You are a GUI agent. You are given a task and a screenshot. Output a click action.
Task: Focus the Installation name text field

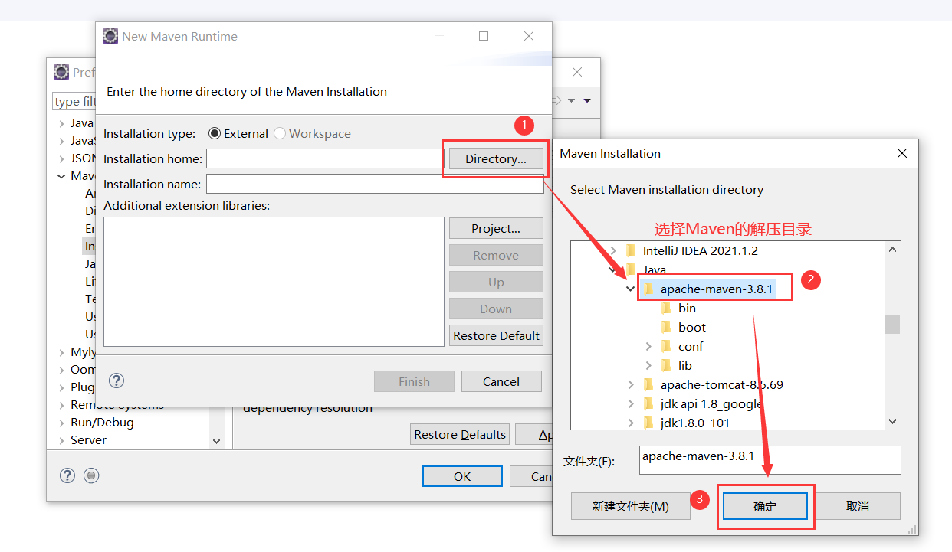point(375,184)
